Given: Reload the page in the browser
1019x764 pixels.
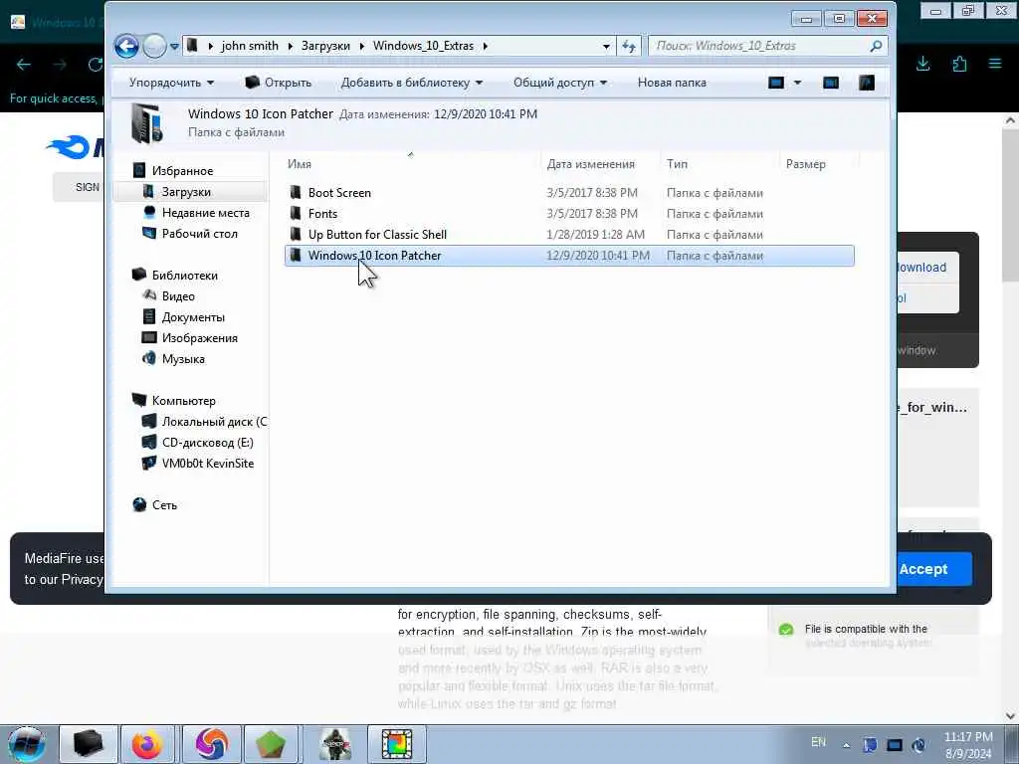Looking at the screenshot, I should point(95,65).
